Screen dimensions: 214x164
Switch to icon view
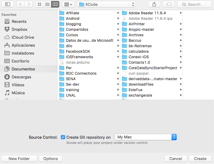coord(39,4)
